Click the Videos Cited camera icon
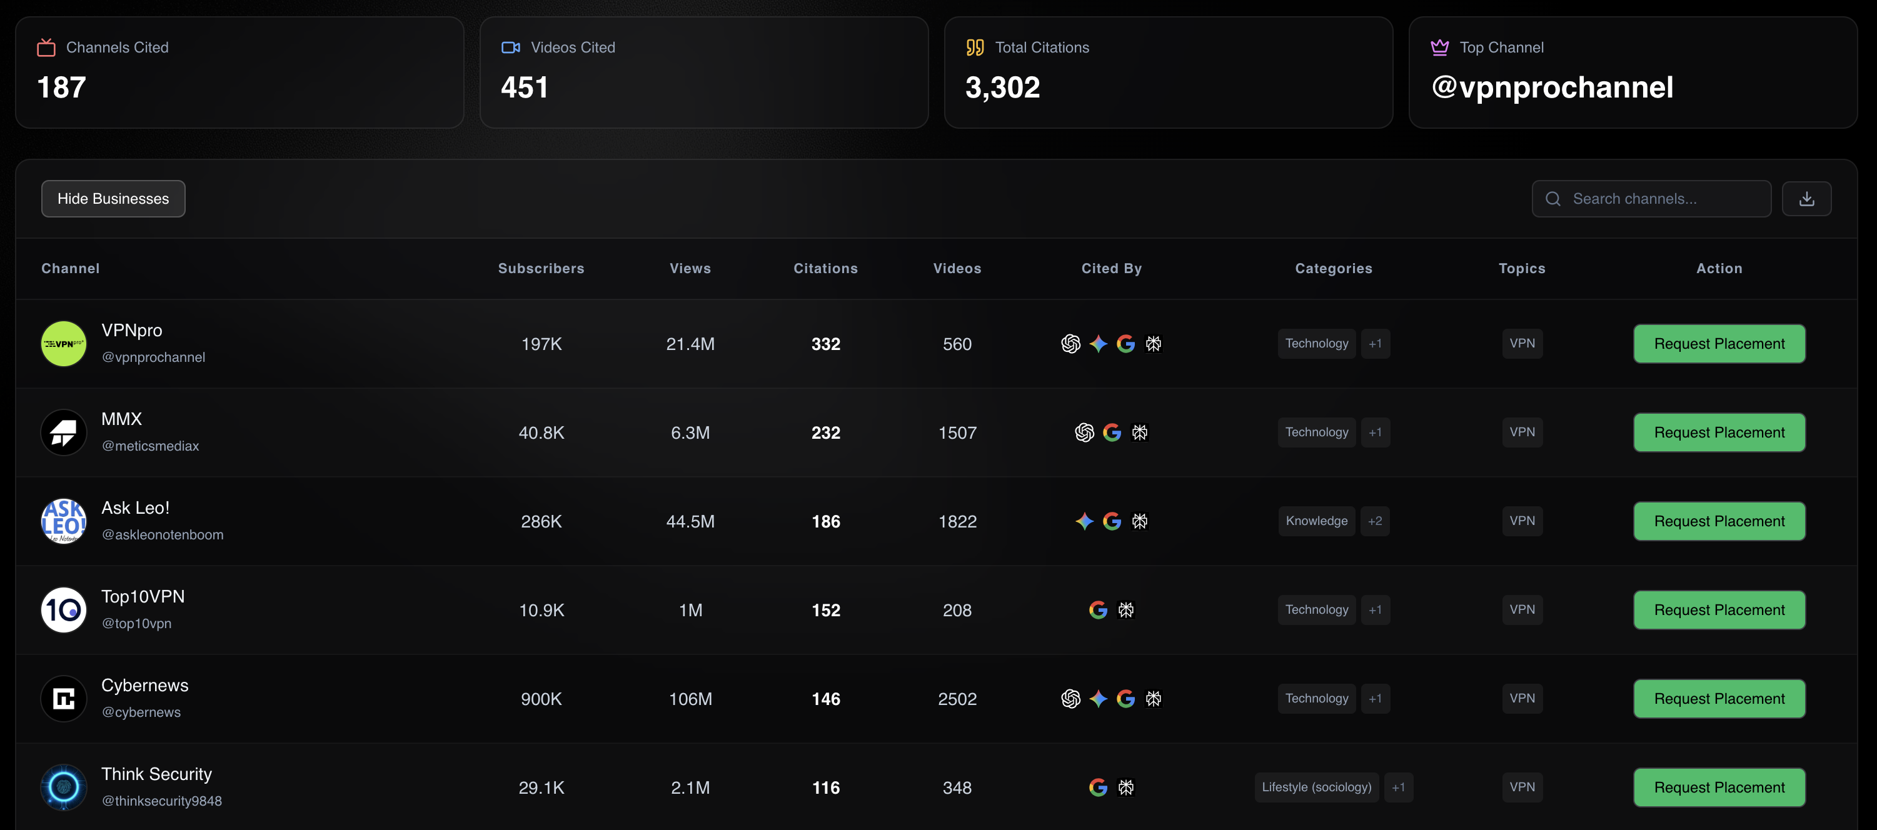Image resolution: width=1877 pixels, height=830 pixels. 511,47
